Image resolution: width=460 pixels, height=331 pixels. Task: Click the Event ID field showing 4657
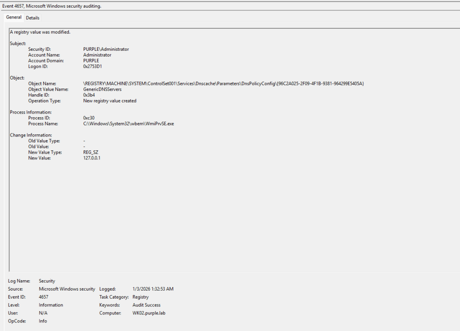(x=44, y=297)
